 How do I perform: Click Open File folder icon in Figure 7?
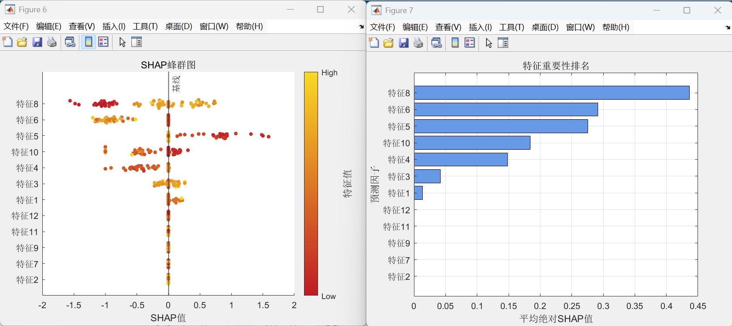click(388, 43)
